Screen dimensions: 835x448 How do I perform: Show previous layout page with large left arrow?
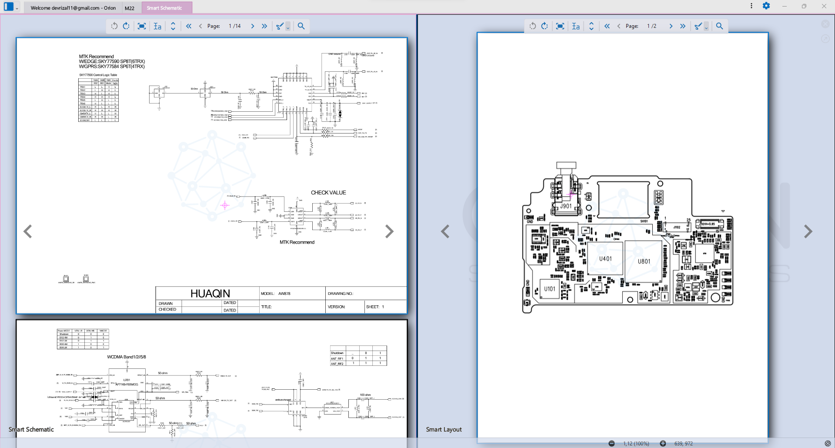point(445,231)
